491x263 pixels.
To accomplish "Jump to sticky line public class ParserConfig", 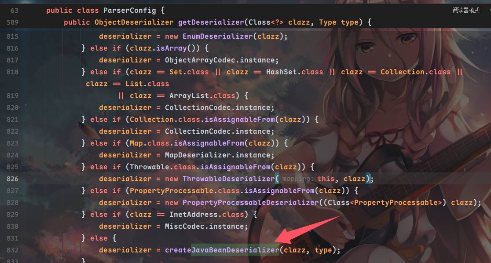I will point(105,10).
